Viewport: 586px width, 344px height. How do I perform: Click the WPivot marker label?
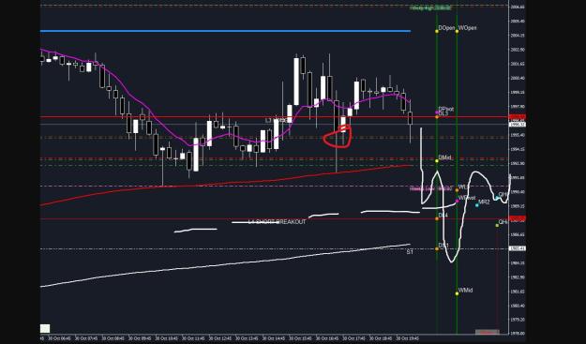coord(467,198)
